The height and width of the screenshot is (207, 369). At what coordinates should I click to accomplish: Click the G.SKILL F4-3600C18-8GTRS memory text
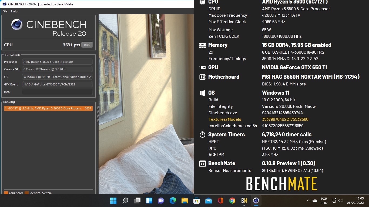pos(293,52)
